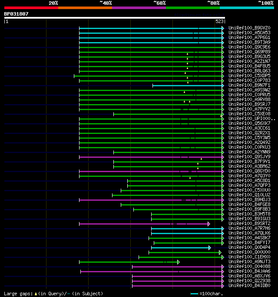Click the truncated UniRef100_UPI000.. label
278x297 pixels.
pos(252,118)
